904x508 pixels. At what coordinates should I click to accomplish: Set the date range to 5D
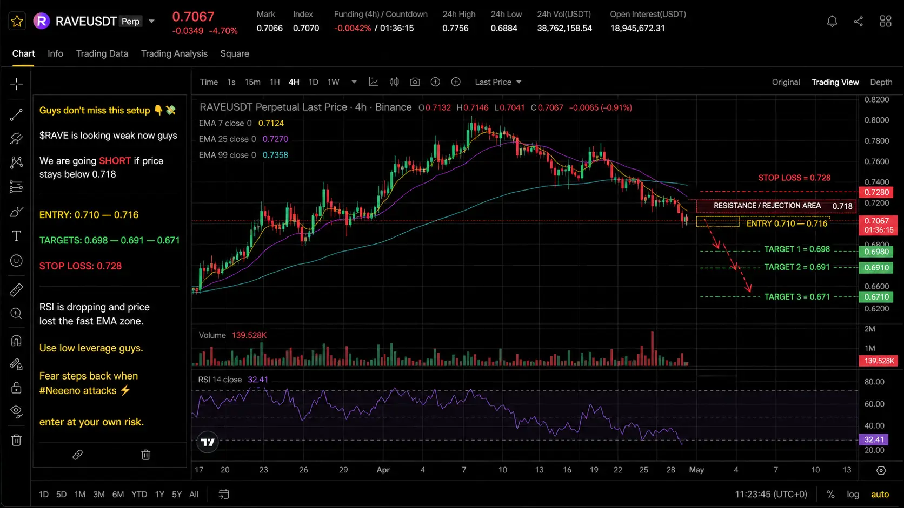pyautogui.click(x=62, y=495)
